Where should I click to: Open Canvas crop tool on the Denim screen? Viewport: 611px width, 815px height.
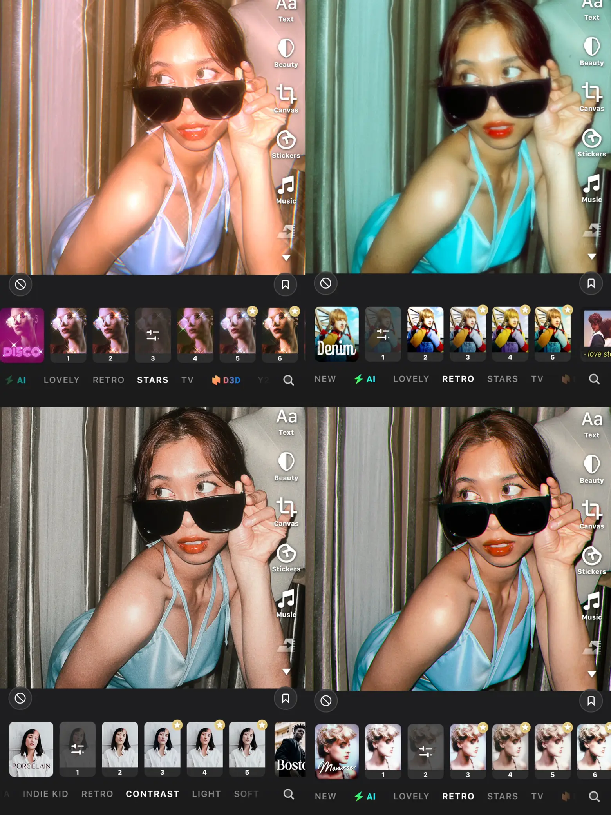point(591,96)
